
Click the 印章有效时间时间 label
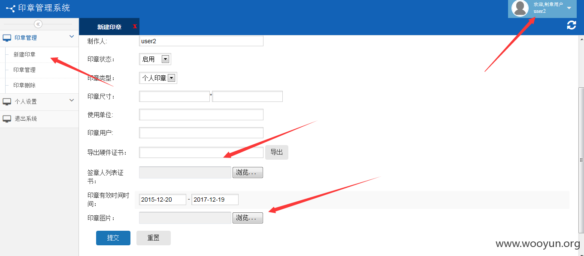coord(109,199)
